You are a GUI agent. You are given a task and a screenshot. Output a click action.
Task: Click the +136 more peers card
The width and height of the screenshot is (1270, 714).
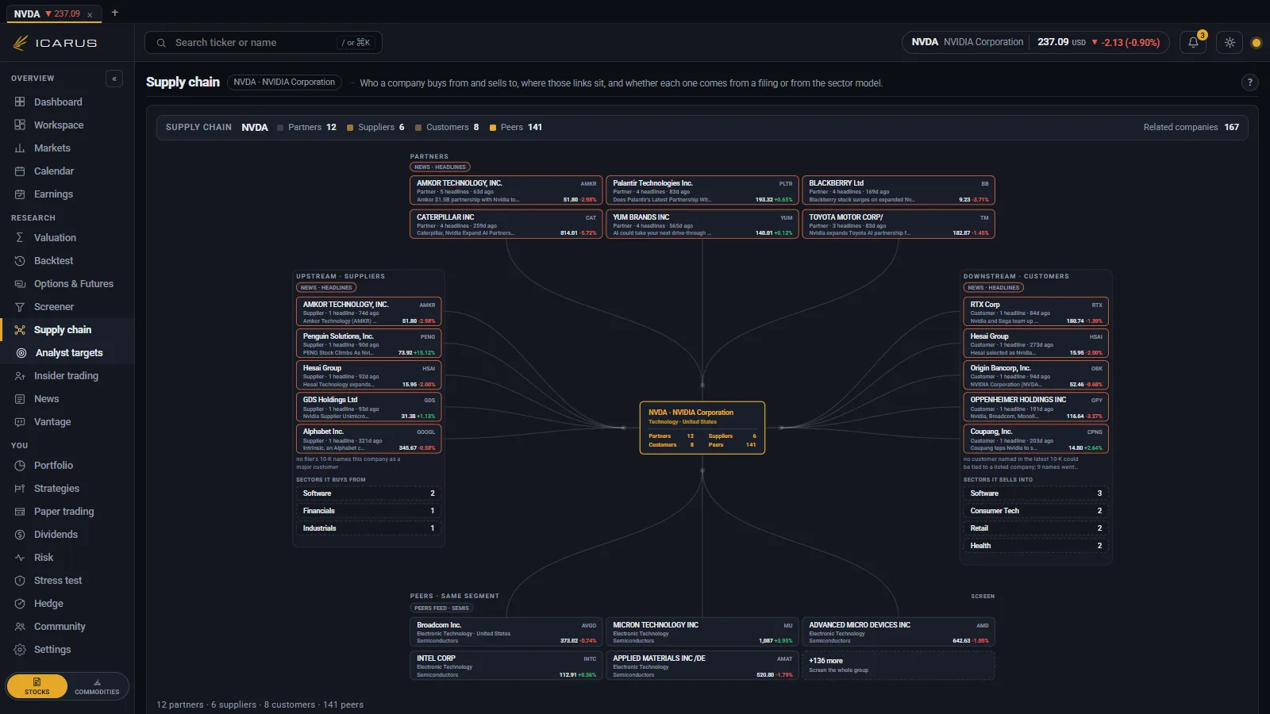(x=899, y=665)
